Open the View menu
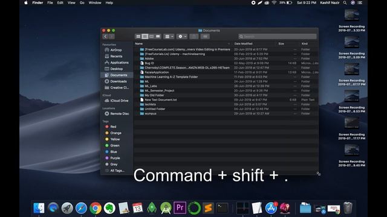 coord(71,2)
